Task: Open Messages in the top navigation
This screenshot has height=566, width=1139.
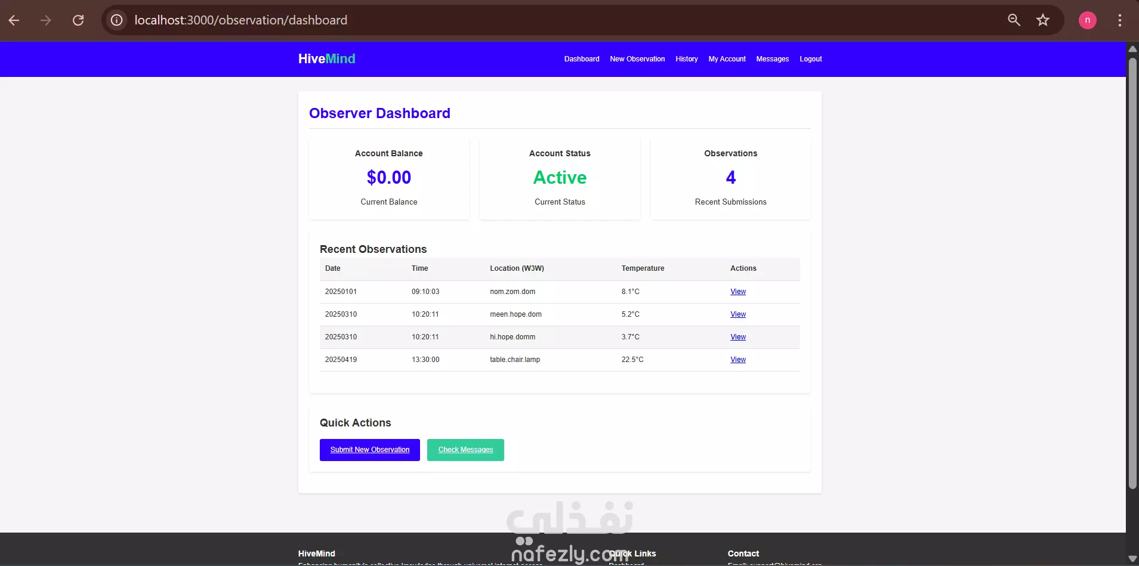Action: (x=773, y=59)
